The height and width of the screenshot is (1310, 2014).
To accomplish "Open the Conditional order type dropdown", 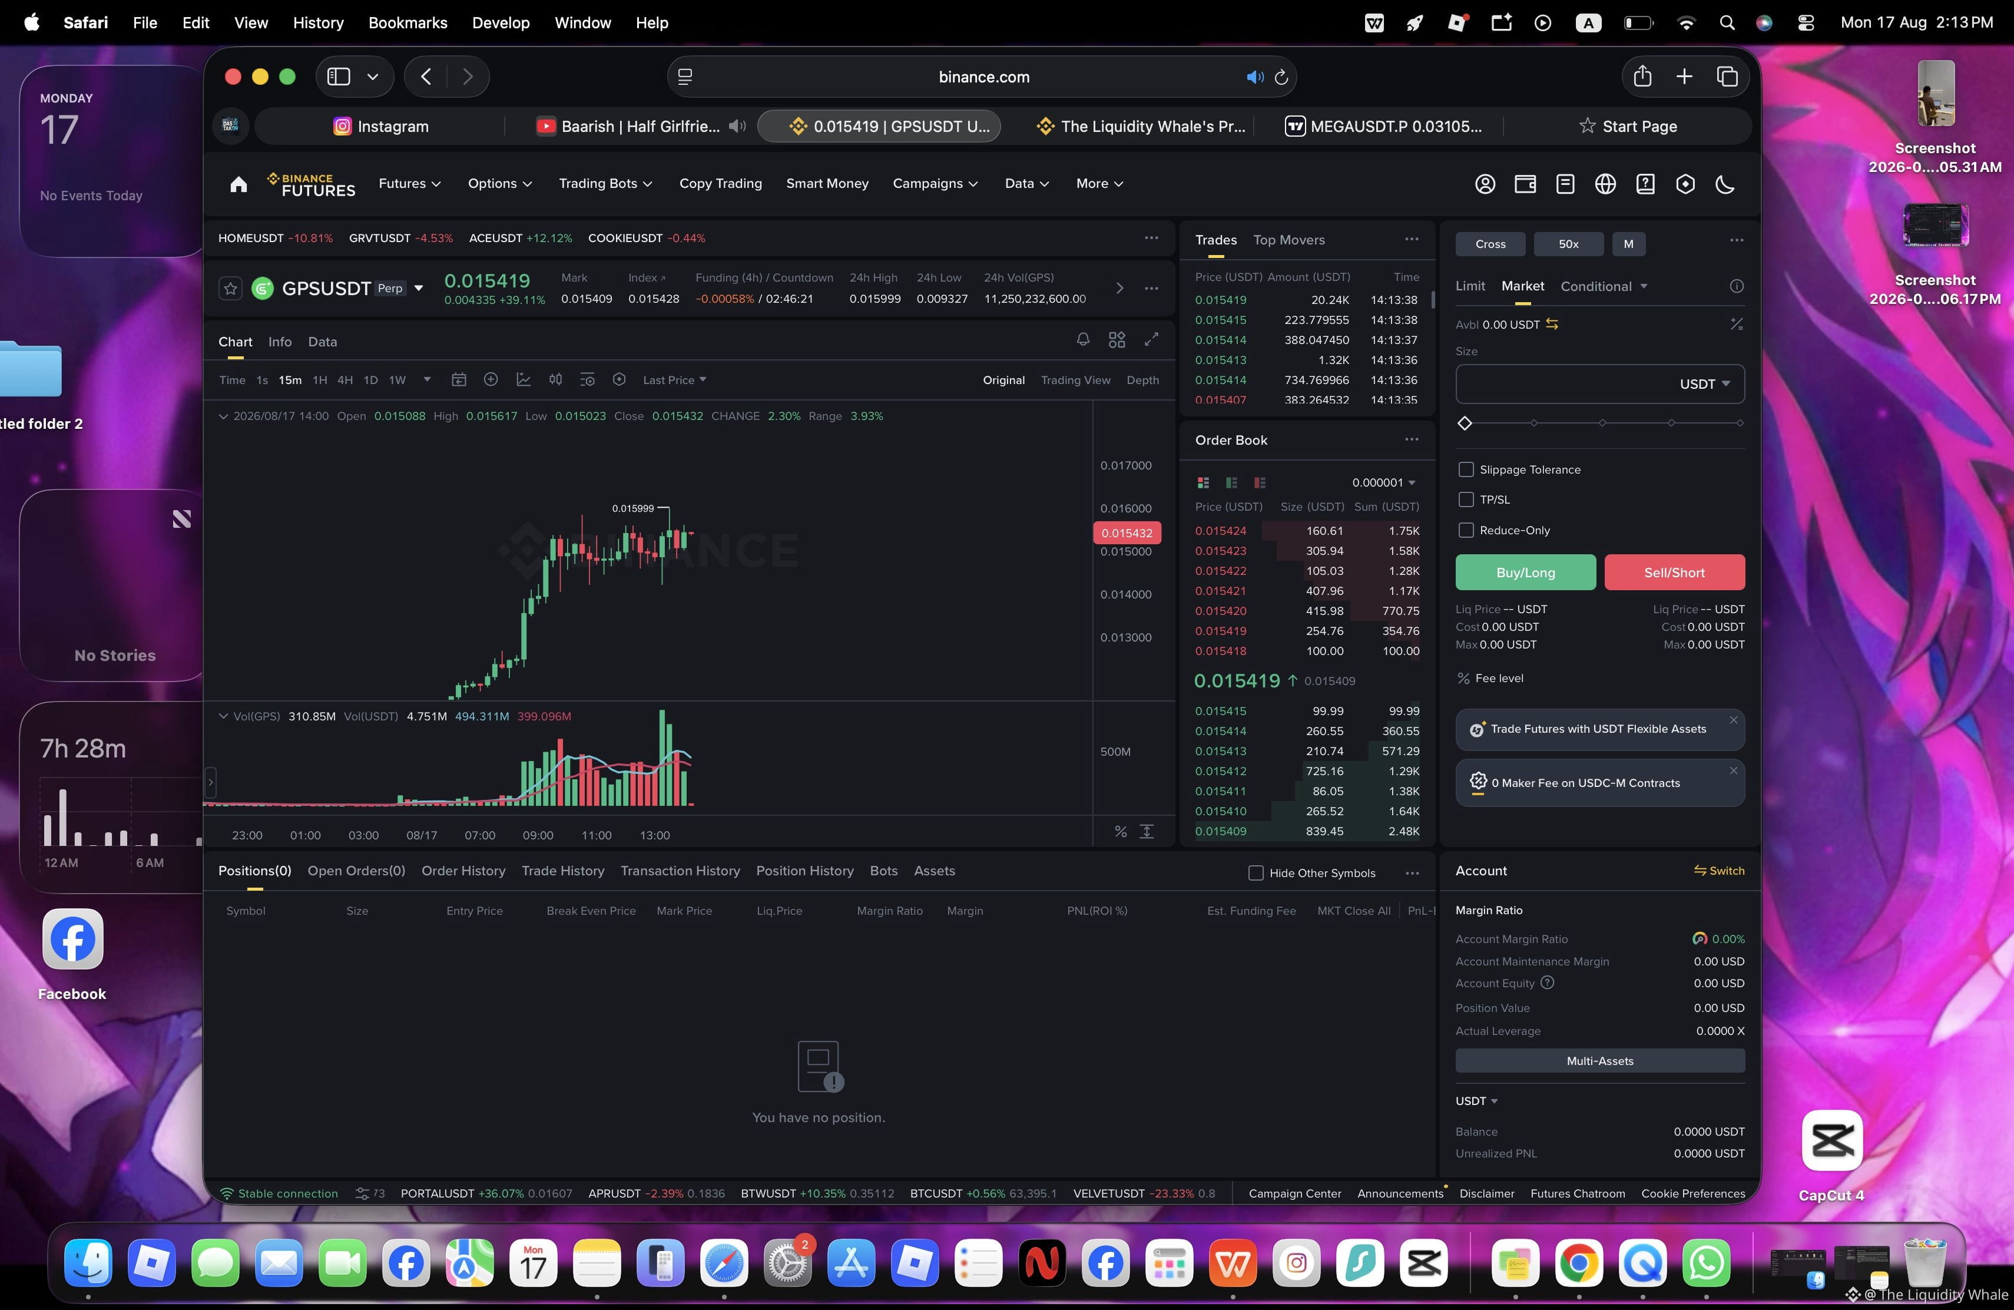I will pyautogui.click(x=1604, y=286).
